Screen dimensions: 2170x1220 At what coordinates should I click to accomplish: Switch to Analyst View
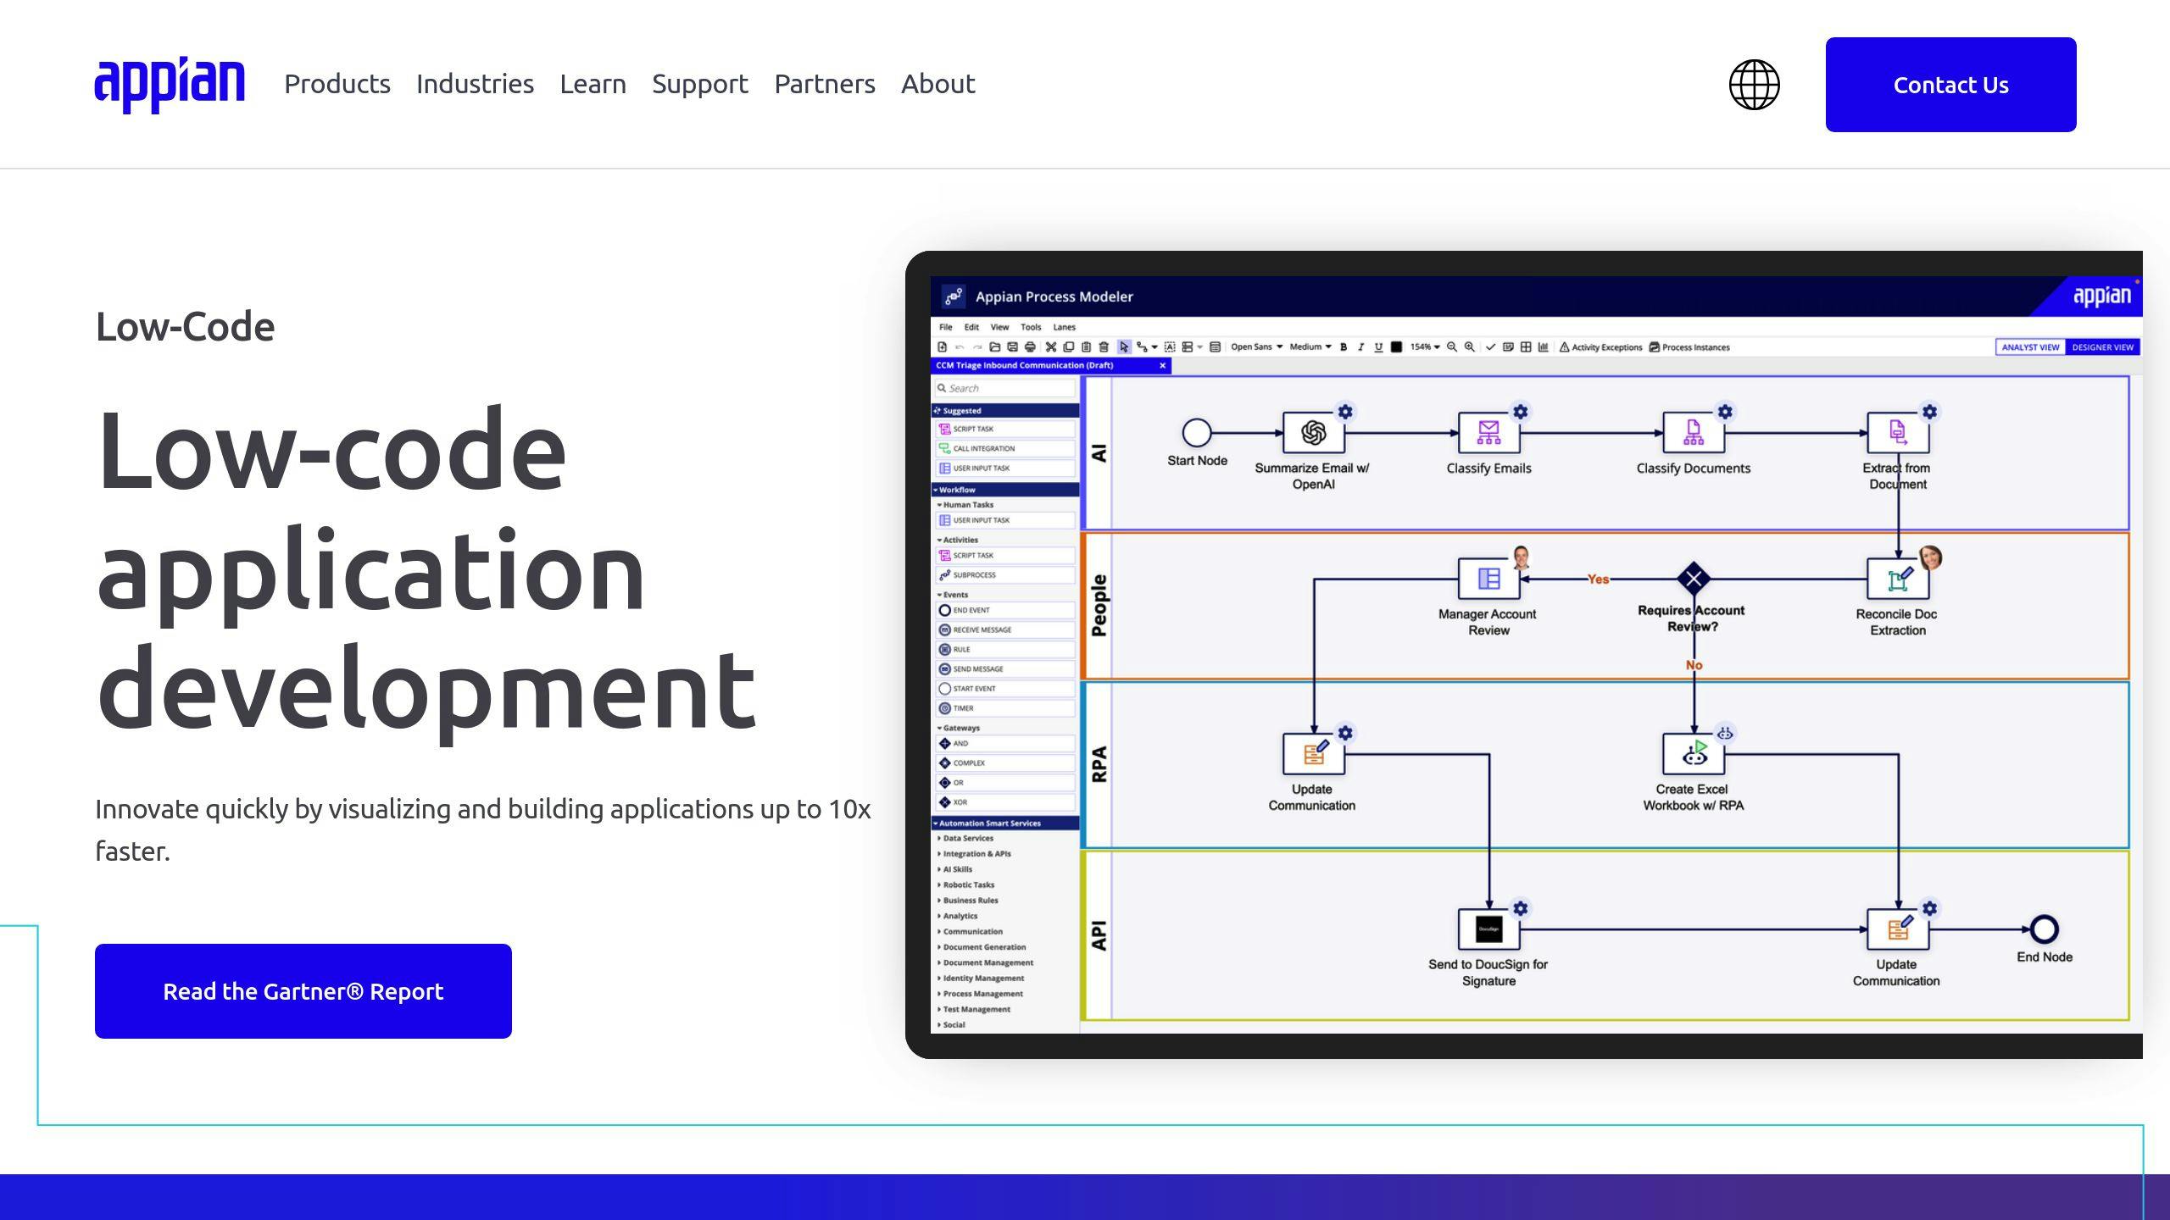pos(2030,347)
